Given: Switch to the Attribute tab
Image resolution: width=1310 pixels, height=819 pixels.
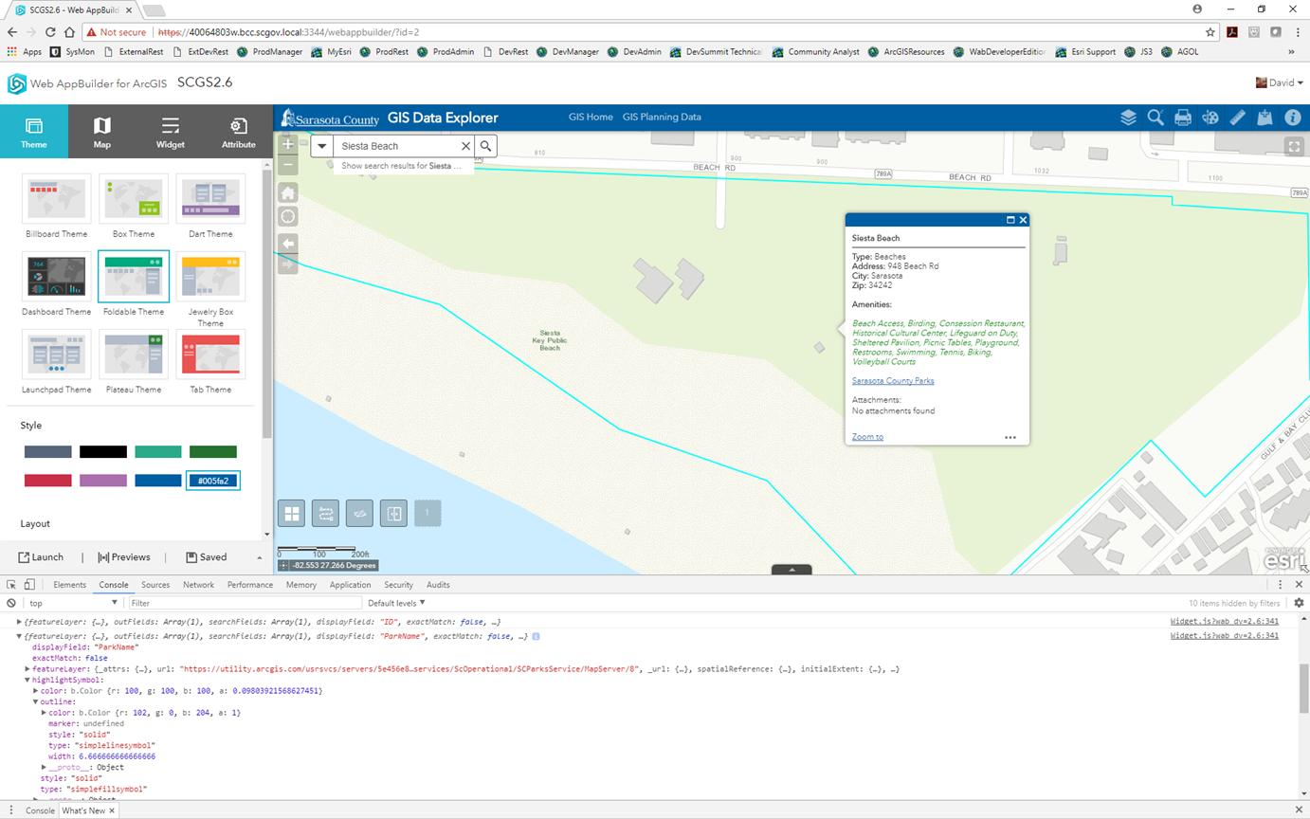Looking at the screenshot, I should click(239, 132).
